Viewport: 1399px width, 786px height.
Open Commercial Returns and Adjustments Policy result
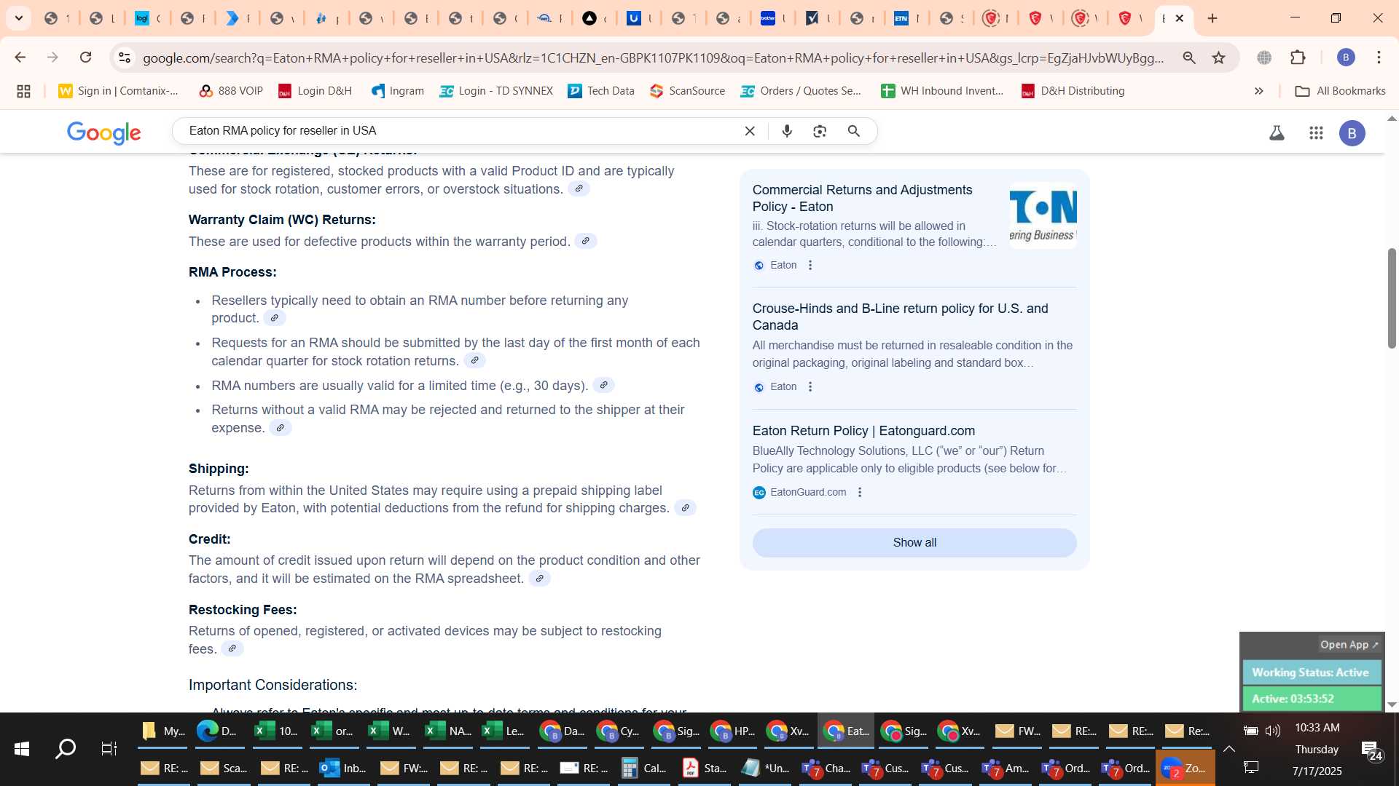(x=862, y=198)
